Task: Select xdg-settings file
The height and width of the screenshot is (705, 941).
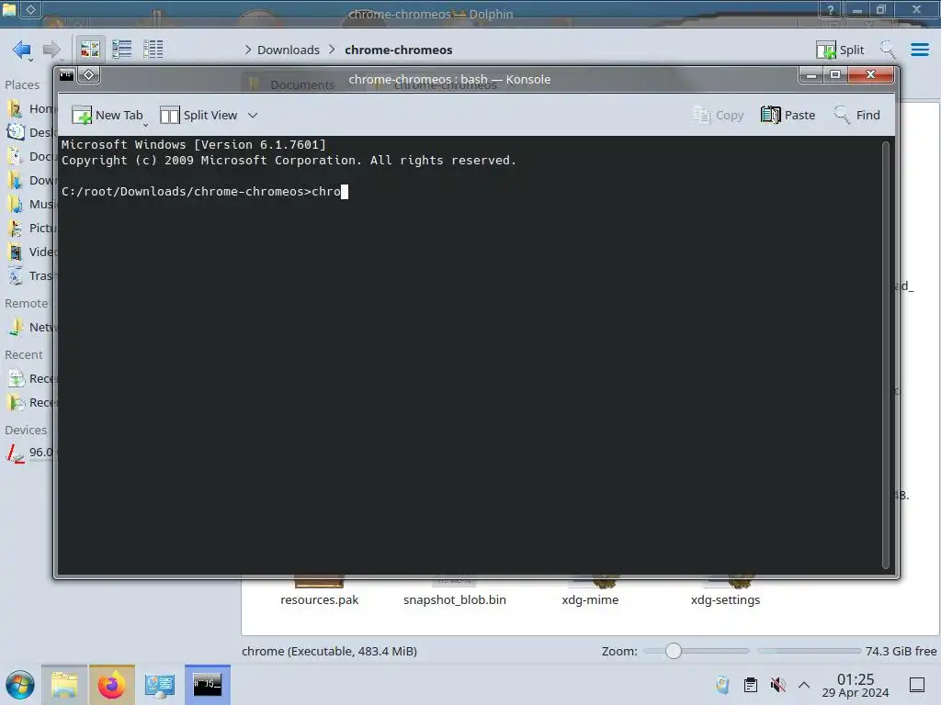Action: pos(725,599)
